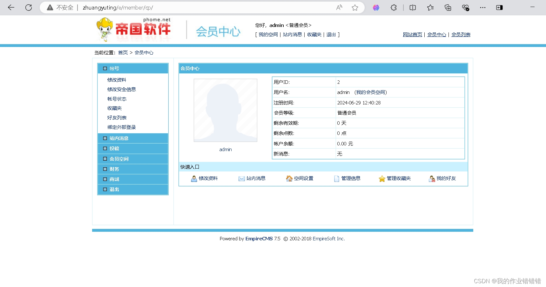
Task: Click 站内消息 in header links
Action: coord(292,35)
